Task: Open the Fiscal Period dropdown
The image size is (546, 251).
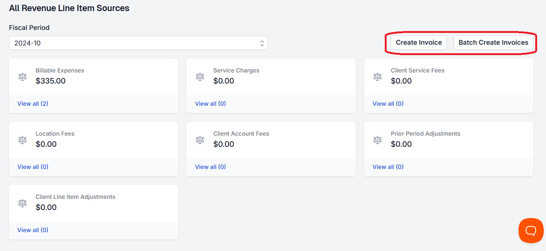Action: pos(138,43)
